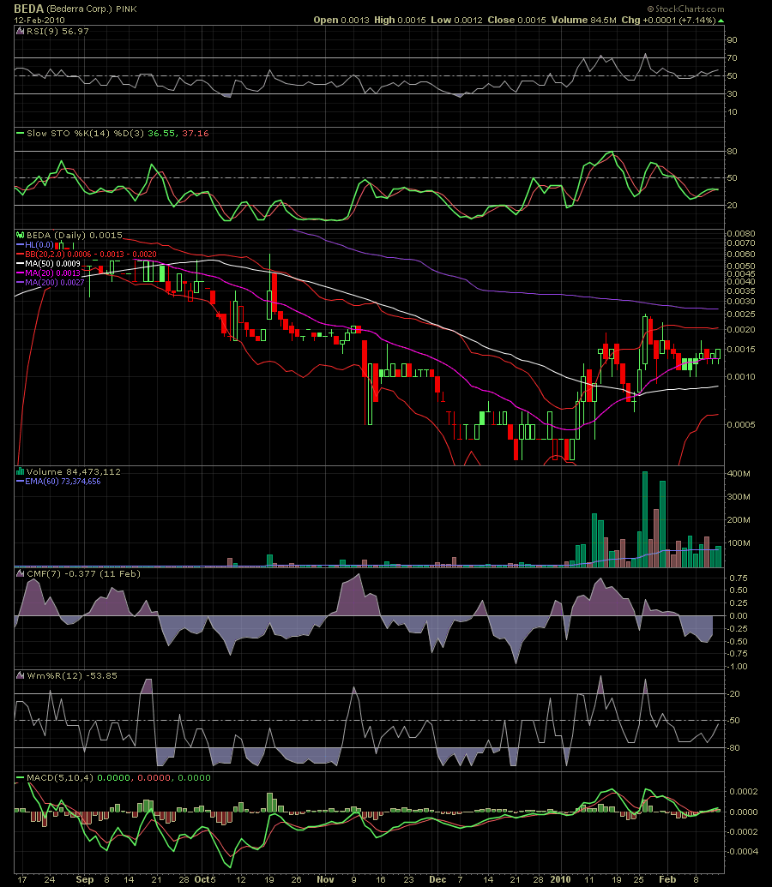The image size is (772, 887).
Task: Click the 'Sep' date axis label
Action: [x=84, y=879]
